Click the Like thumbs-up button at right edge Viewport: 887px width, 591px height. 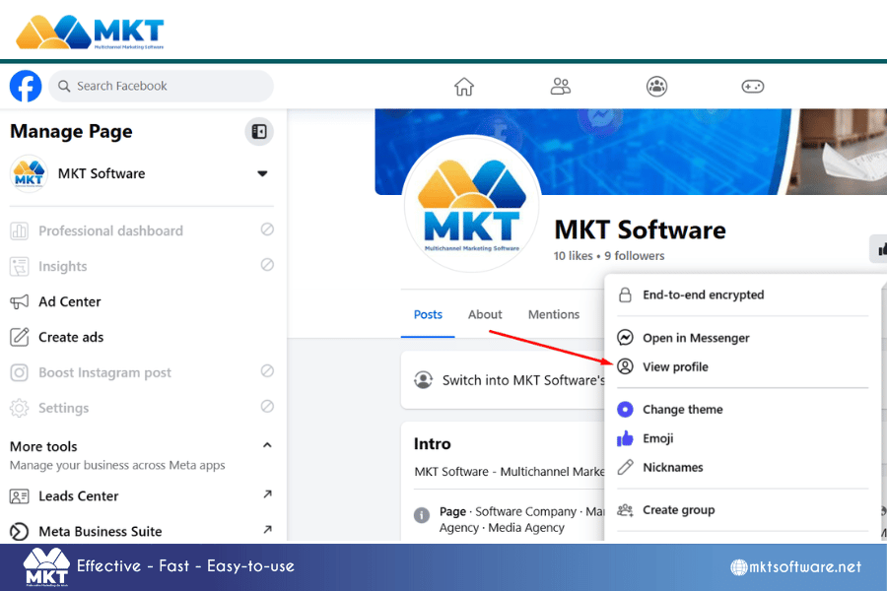click(x=878, y=249)
